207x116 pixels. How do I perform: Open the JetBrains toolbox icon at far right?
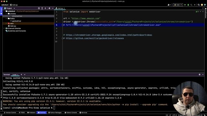[205, 5]
